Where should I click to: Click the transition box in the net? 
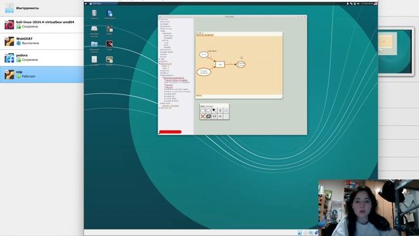[220, 64]
